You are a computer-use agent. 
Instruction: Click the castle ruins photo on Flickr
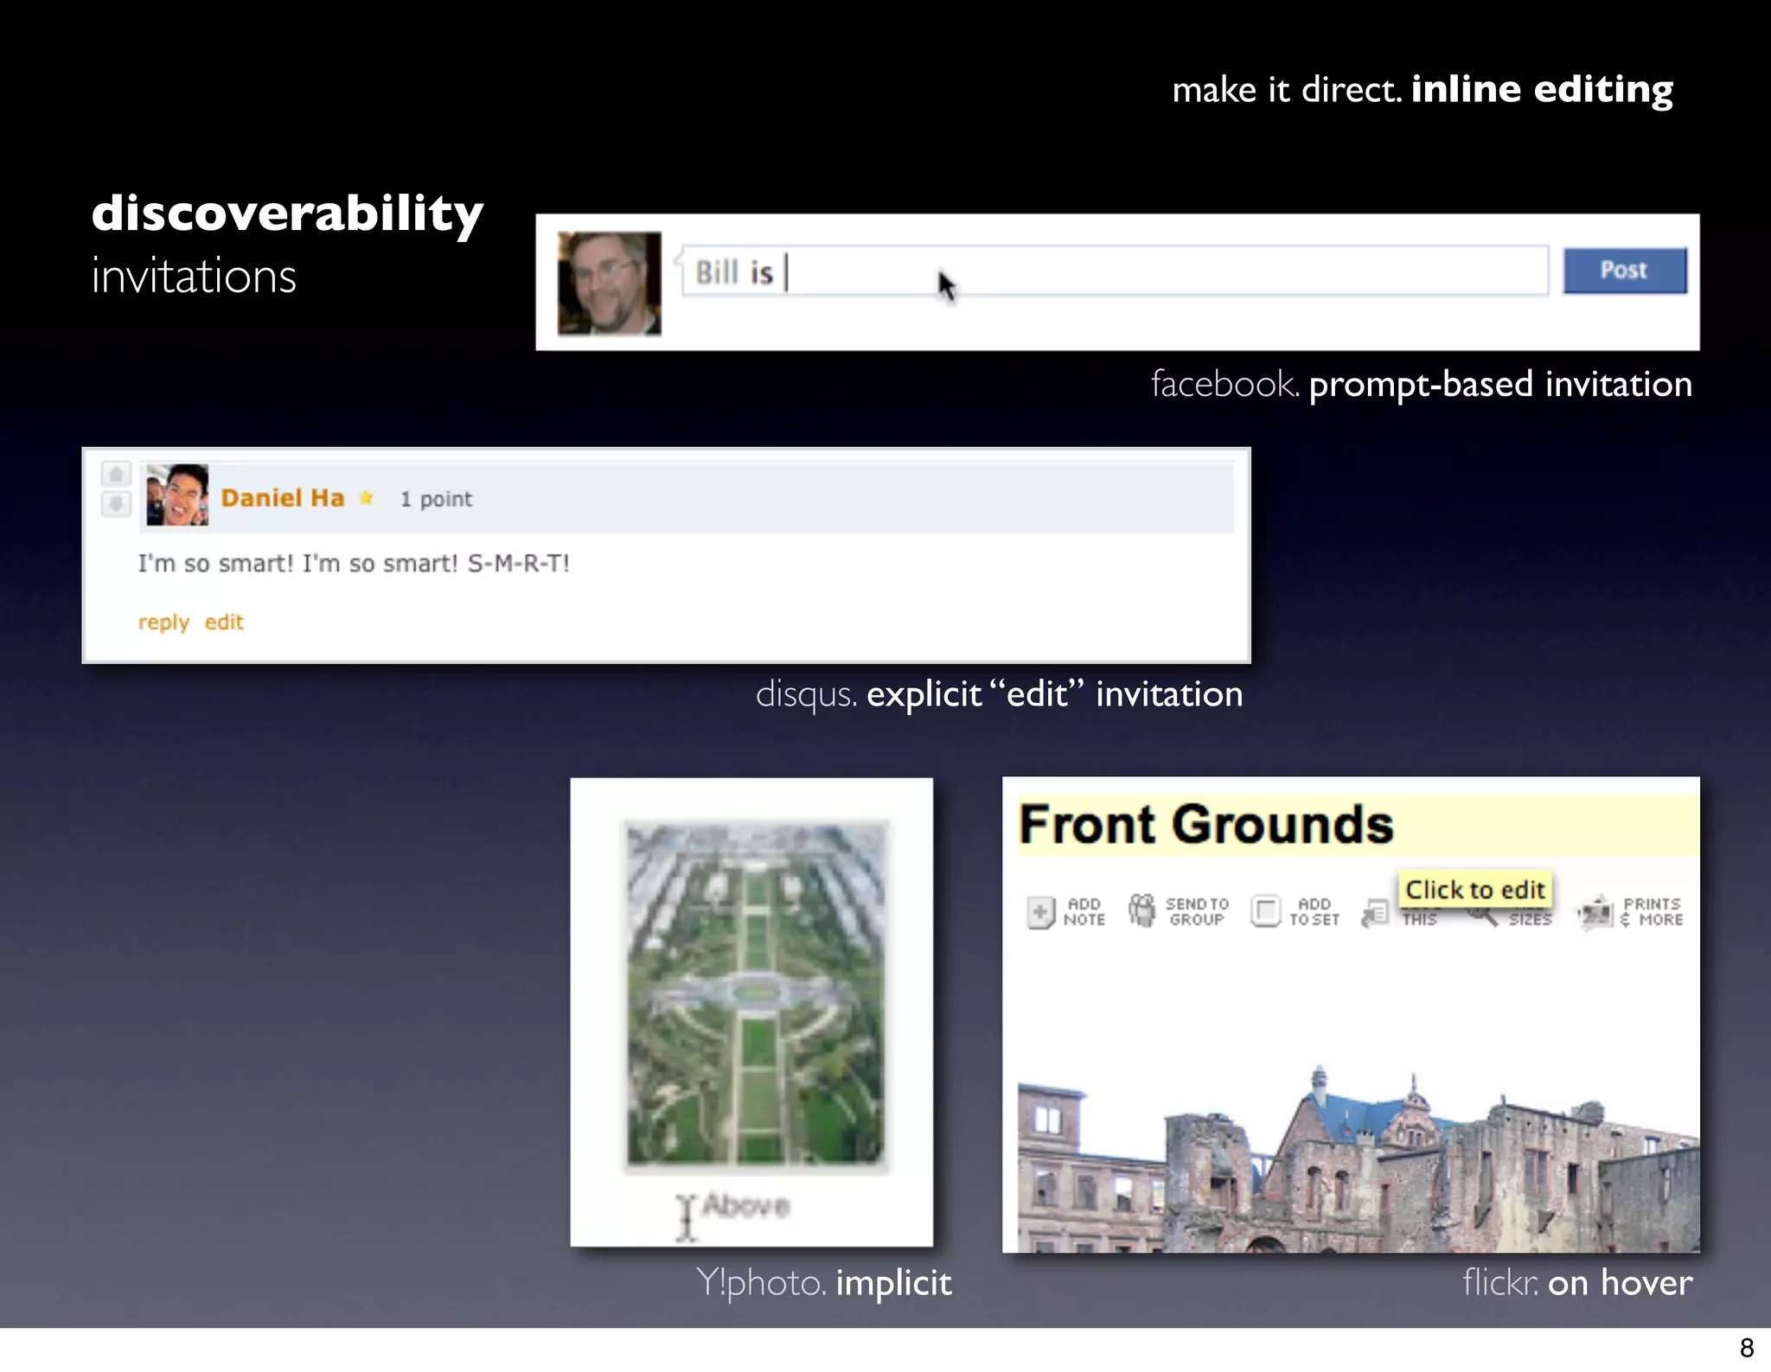click(x=1359, y=1158)
